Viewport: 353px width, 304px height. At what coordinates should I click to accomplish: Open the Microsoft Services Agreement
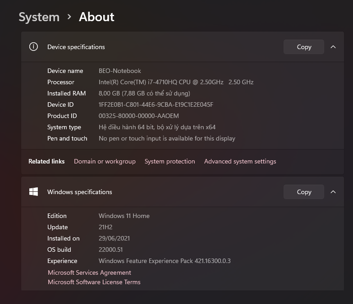click(89, 272)
